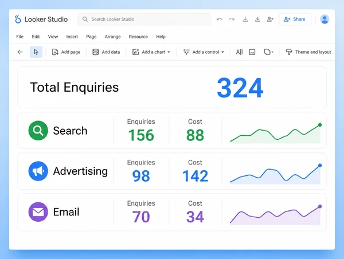Click into the Search Looker Studio field
Viewport: 344px width, 259px height.
[144, 19]
